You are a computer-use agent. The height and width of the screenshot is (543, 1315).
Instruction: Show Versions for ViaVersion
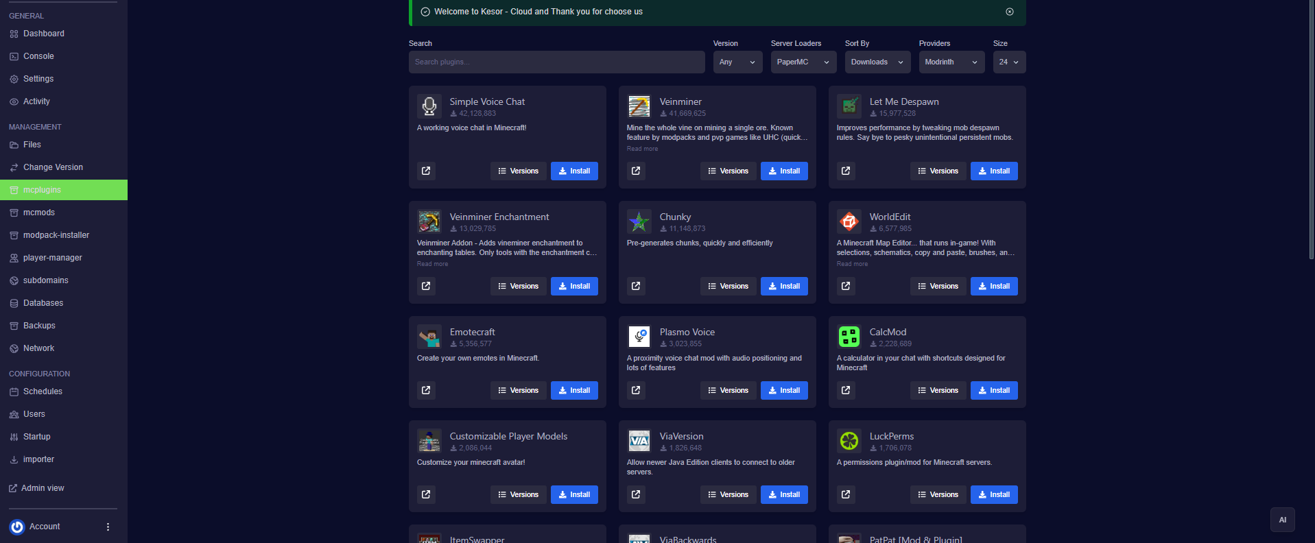coord(728,494)
